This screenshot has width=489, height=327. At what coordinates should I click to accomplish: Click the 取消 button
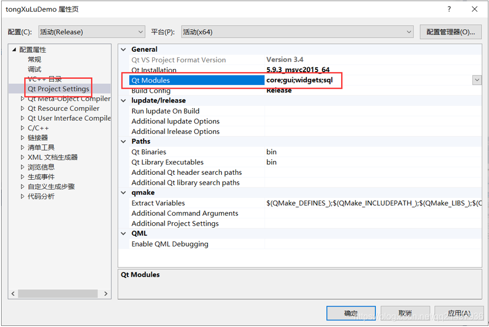tap(405, 313)
